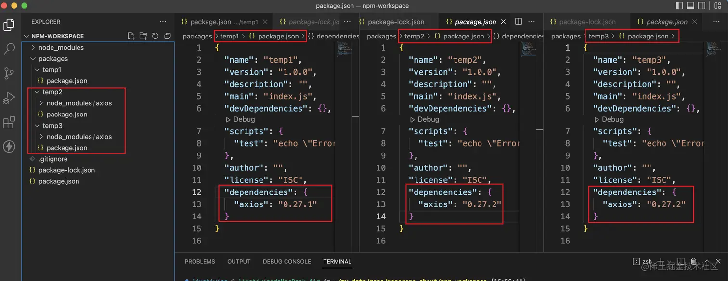Select package-lock.json tab in right editor group
This screenshot has width=728, height=281.
click(x=587, y=22)
